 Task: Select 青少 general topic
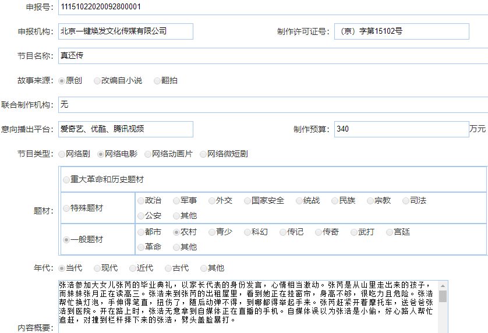[212, 232]
